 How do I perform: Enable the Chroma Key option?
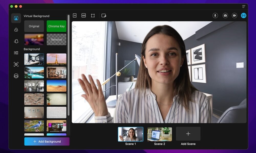point(56,26)
